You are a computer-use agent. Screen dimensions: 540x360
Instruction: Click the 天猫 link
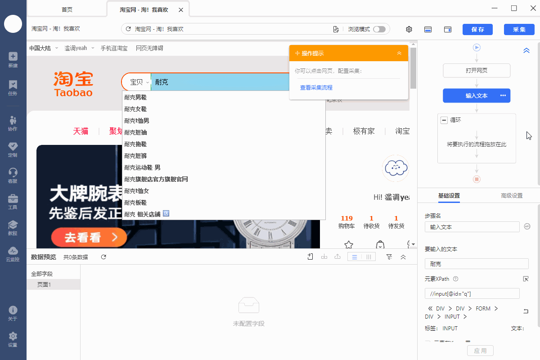point(81,131)
